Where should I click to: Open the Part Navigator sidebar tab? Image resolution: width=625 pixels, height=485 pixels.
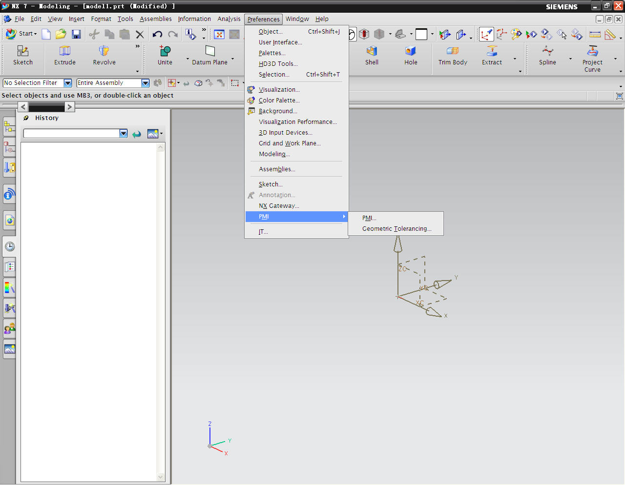[x=9, y=147]
